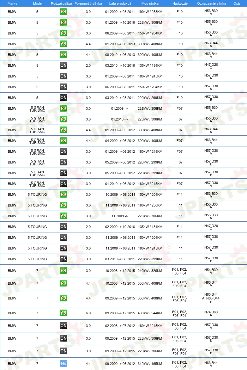Click ON icon in Gran Turismo 01.2010 -> 06.2012 row
Screen dimensions: 247x370
click(63, 184)
